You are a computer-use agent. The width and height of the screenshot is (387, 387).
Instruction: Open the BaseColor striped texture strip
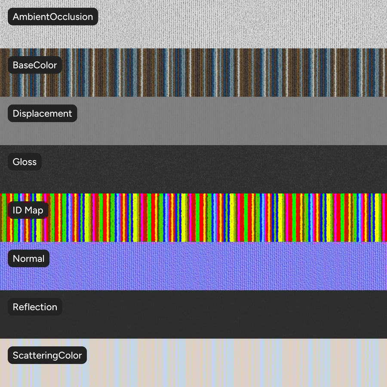coord(193,73)
